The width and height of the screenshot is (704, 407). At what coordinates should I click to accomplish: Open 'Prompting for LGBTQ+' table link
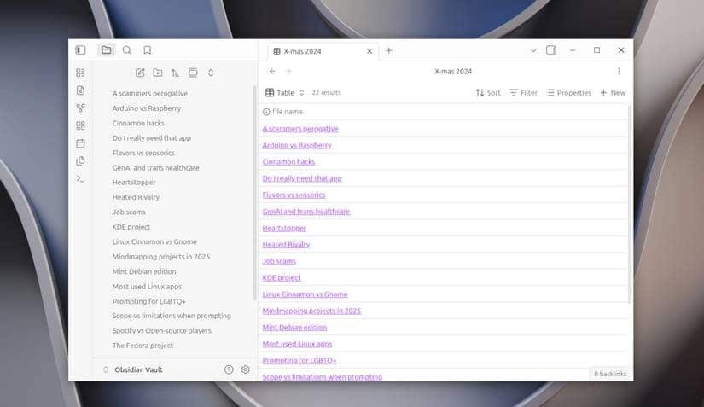(300, 360)
